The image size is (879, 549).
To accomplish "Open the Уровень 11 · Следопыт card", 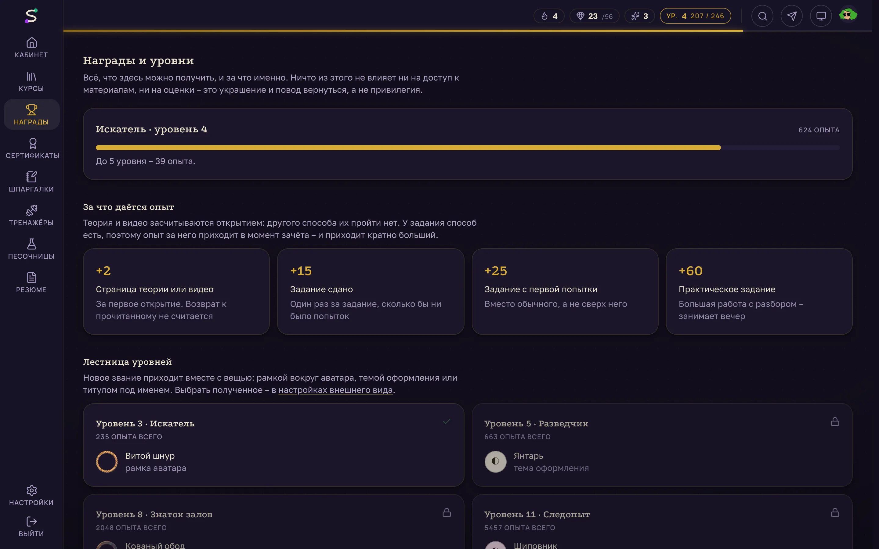I will (x=662, y=522).
